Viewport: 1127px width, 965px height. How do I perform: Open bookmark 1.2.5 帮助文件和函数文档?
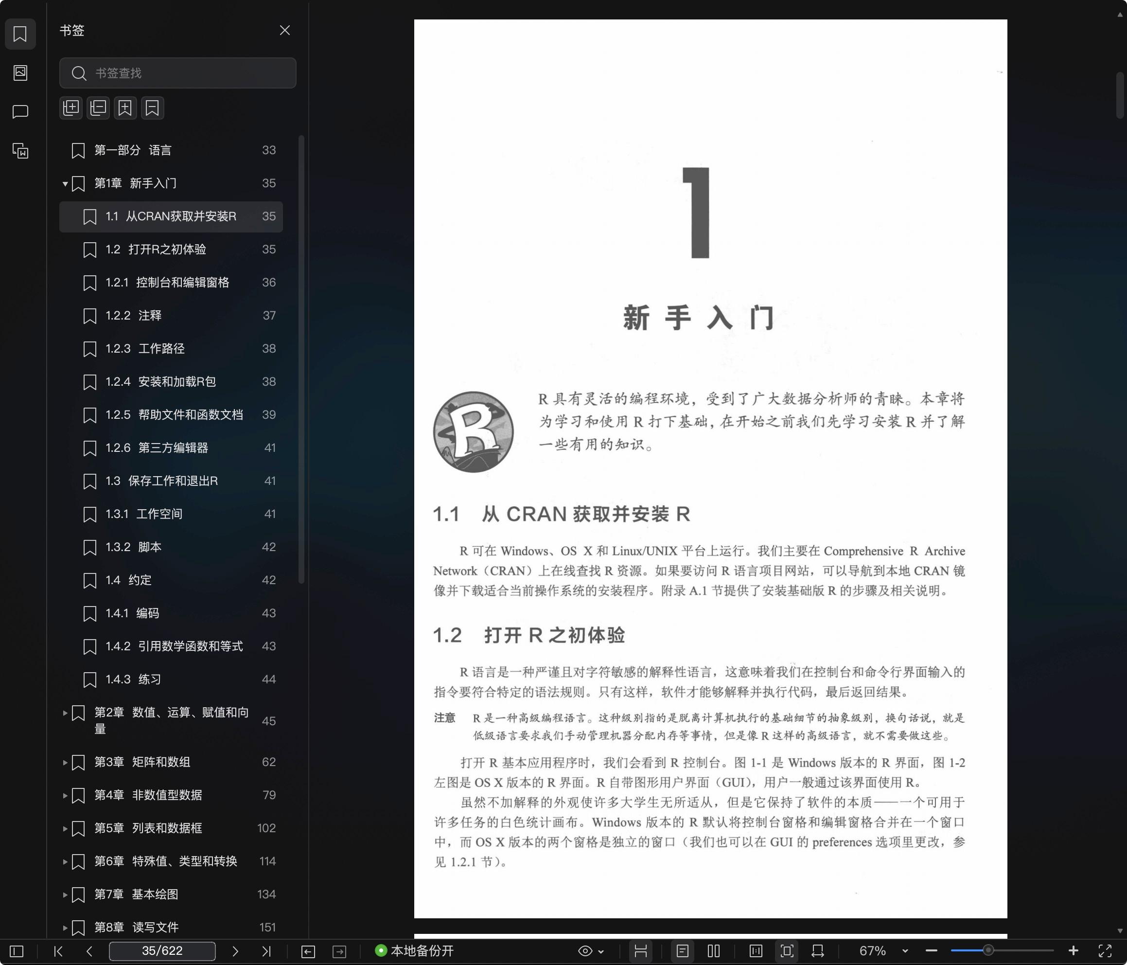(x=171, y=415)
